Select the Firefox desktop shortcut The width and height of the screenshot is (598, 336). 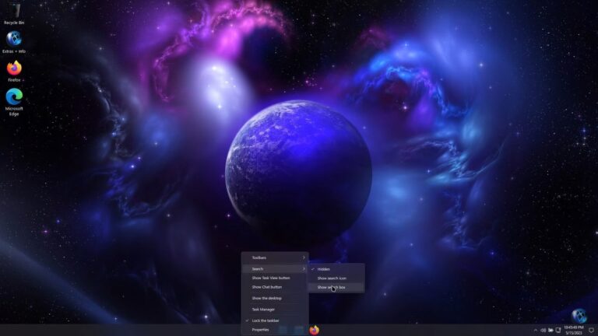coord(14,72)
